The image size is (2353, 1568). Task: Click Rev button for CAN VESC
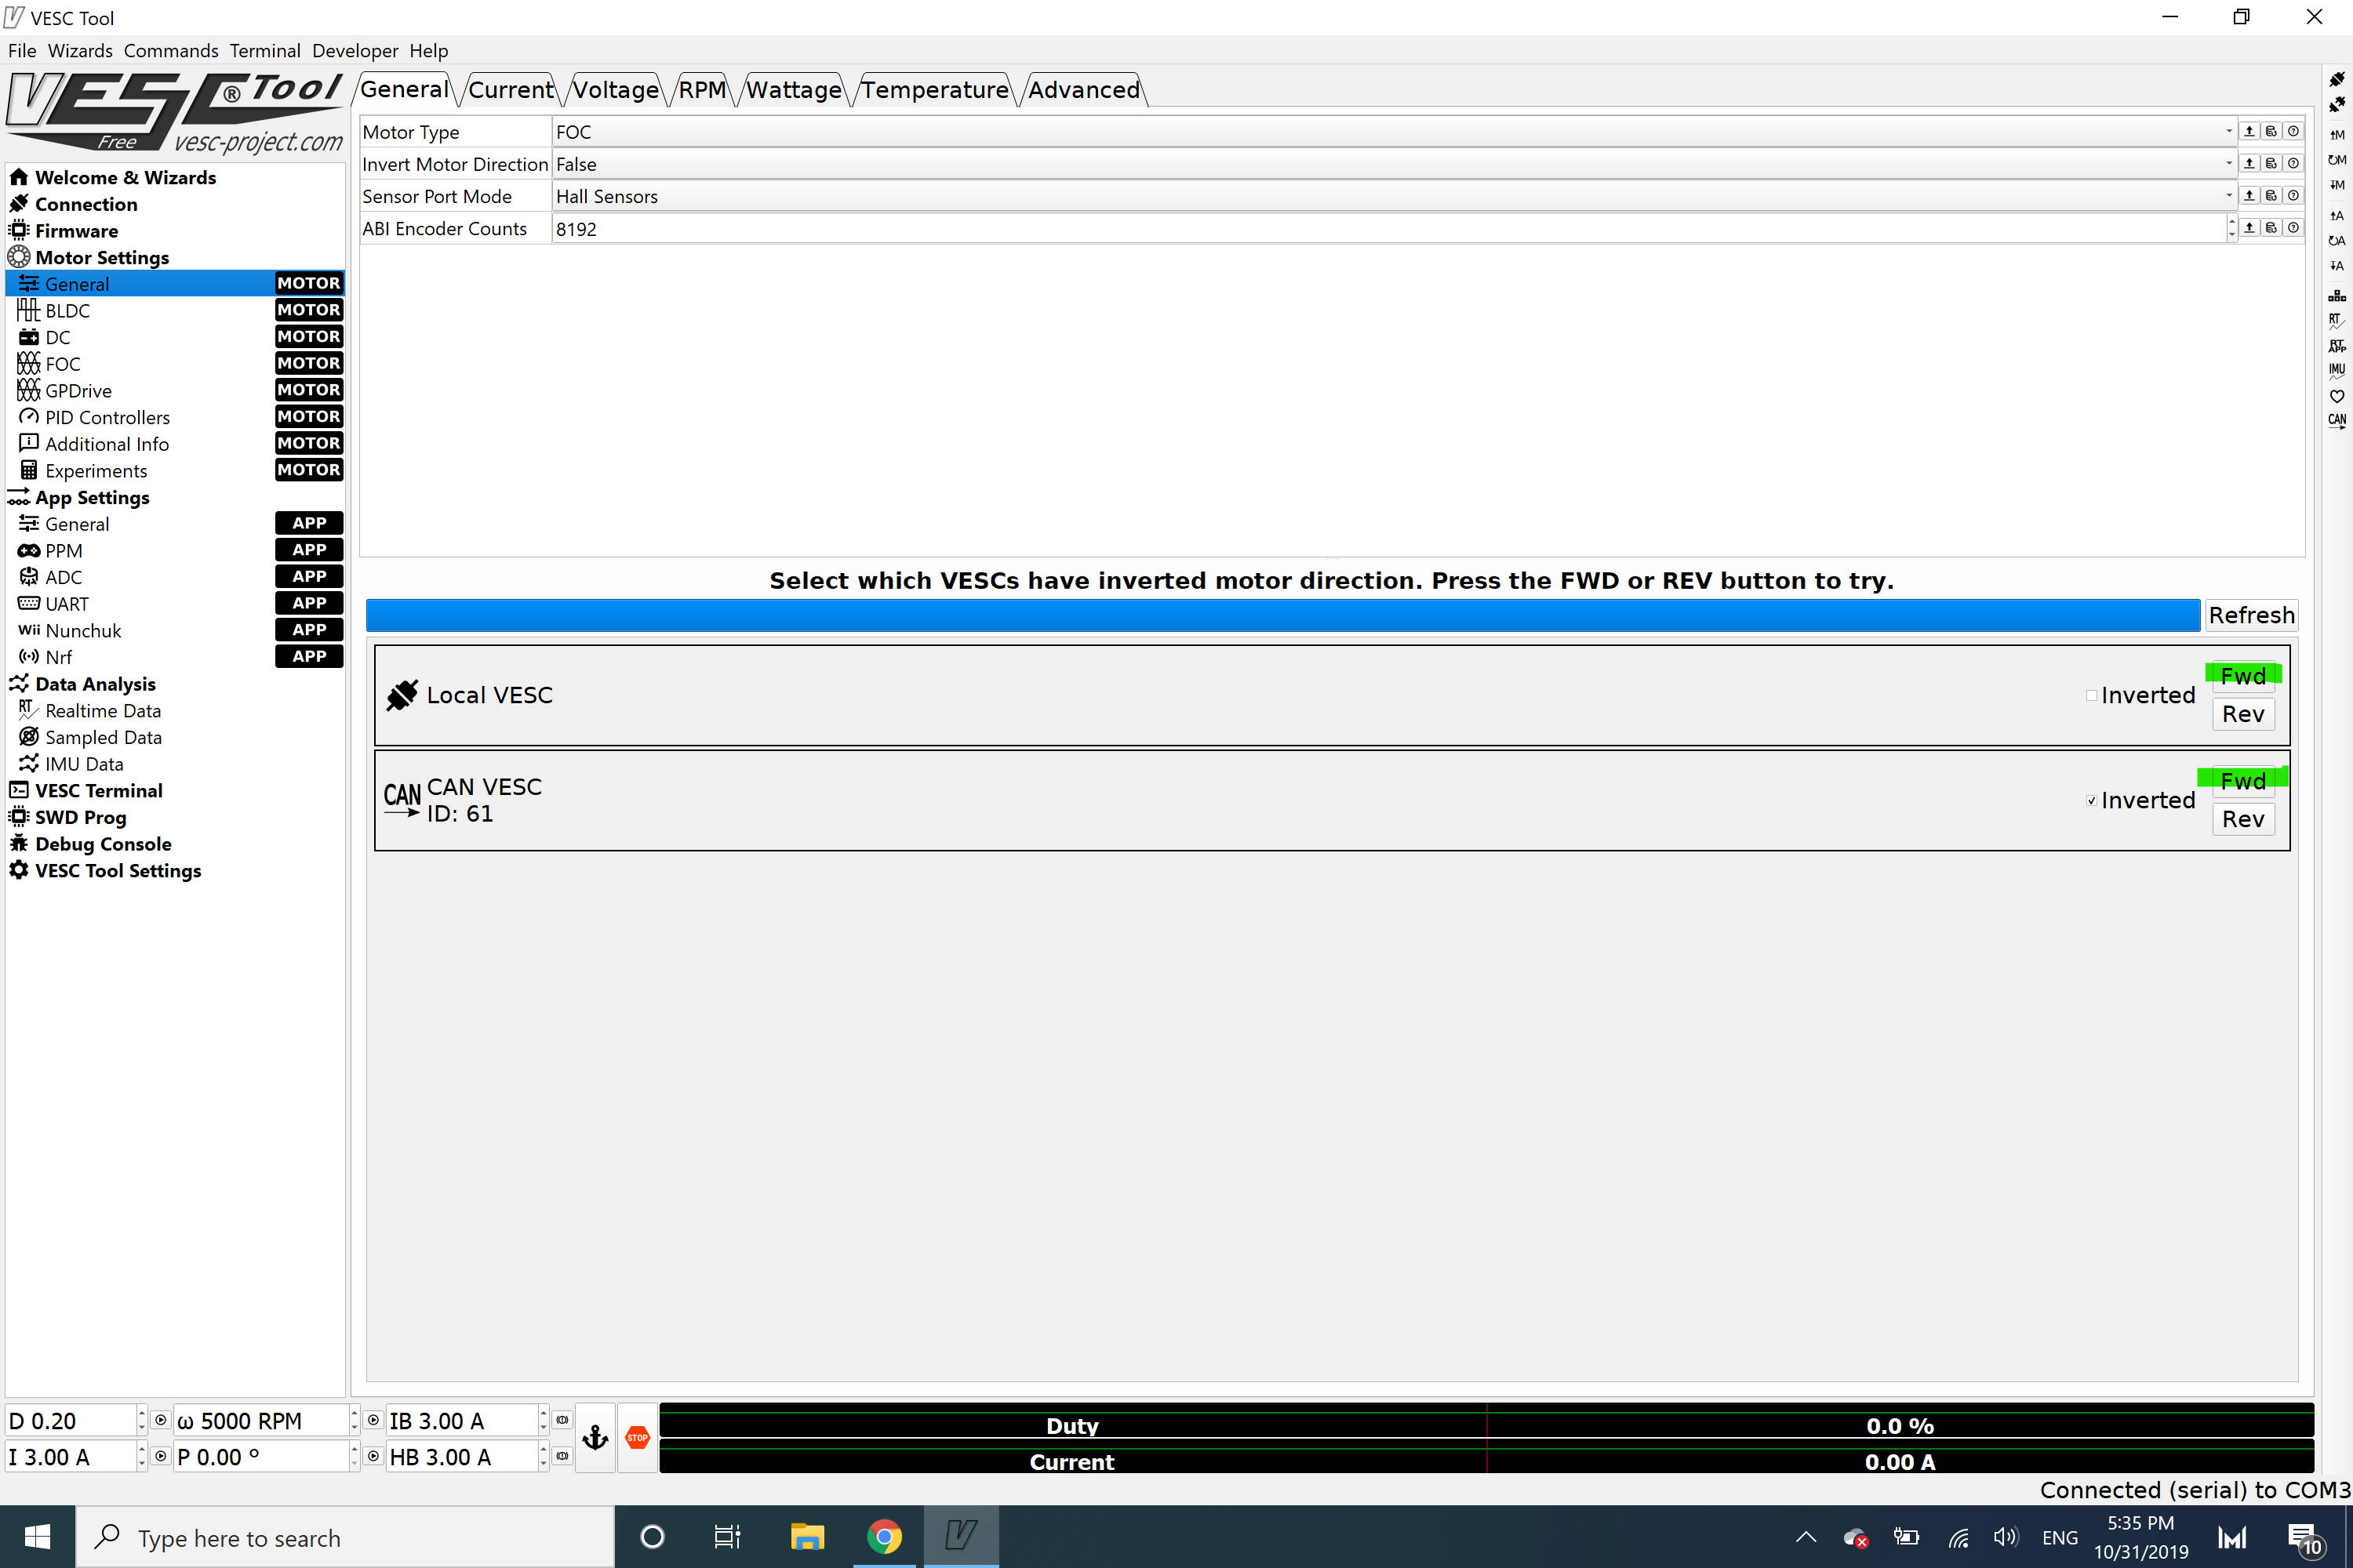[x=2243, y=819]
